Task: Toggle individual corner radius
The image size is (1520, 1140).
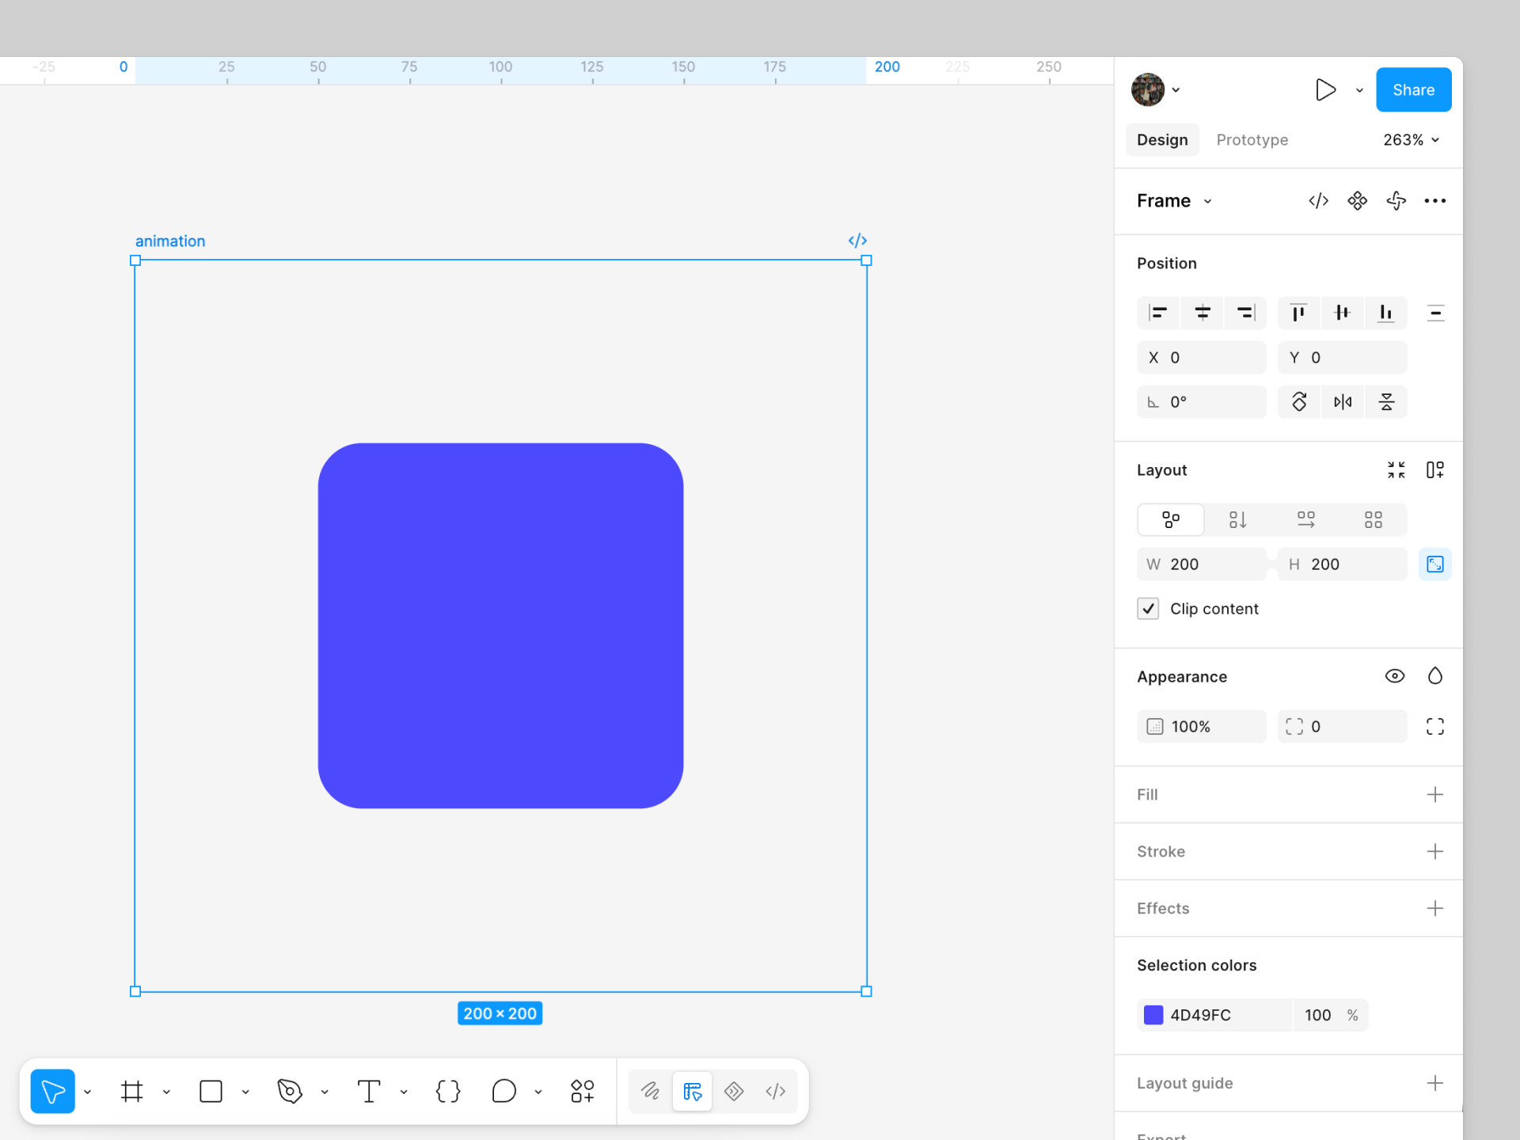Action: coord(1435,727)
